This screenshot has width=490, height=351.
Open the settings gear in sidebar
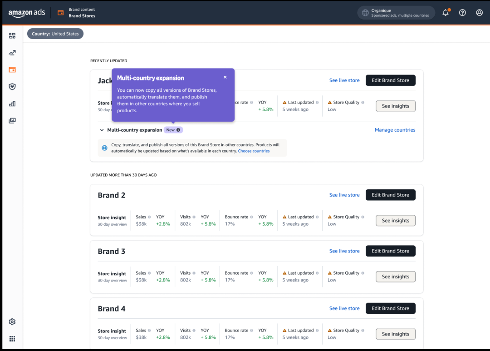tap(12, 322)
